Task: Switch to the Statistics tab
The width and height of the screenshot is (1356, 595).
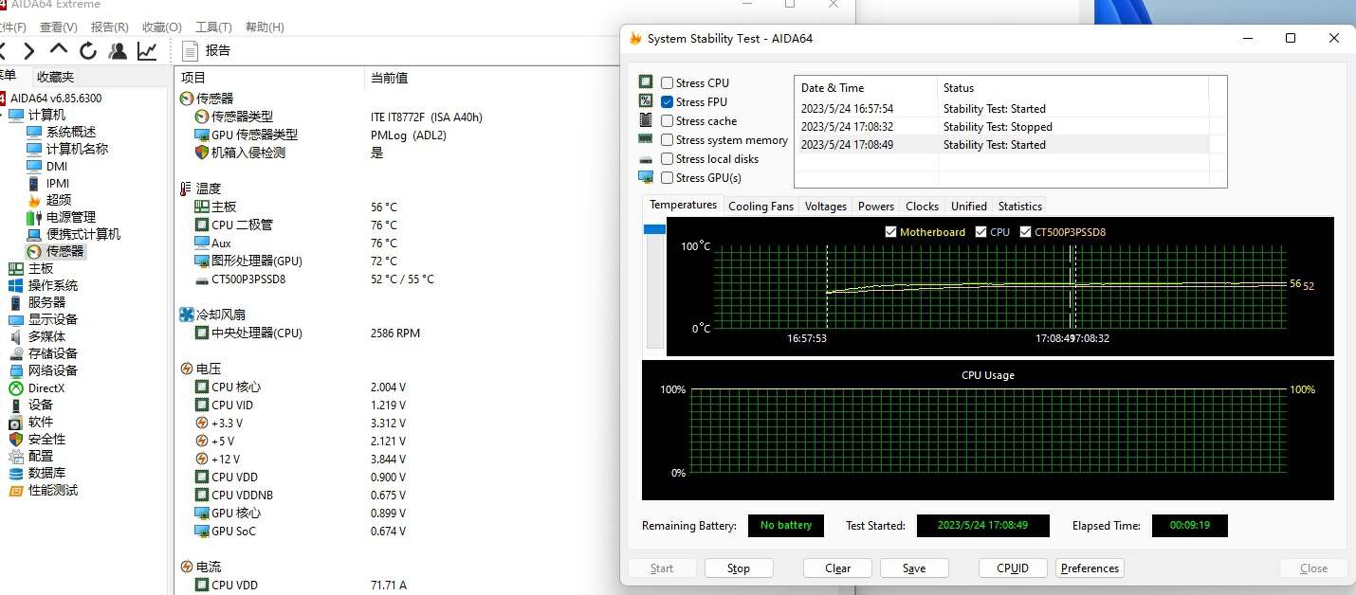Action: (1020, 206)
